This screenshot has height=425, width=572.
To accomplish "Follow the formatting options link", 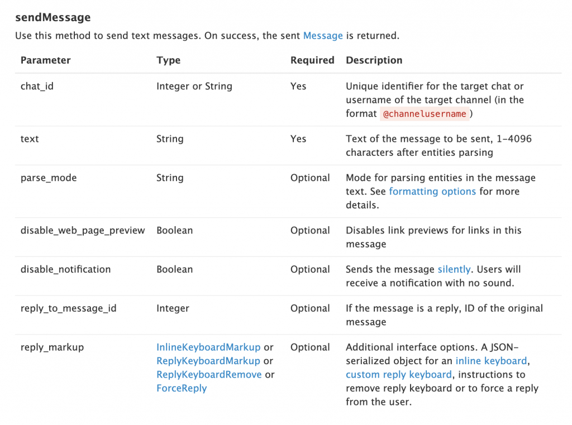I will [432, 192].
